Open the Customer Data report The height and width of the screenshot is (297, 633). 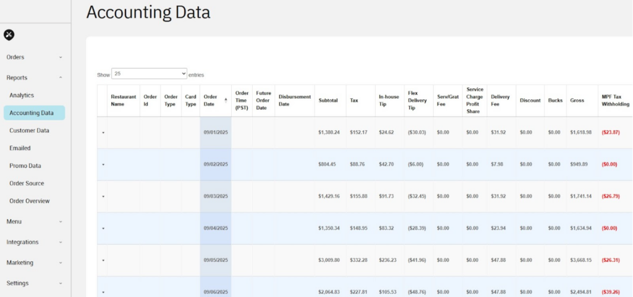tap(29, 130)
